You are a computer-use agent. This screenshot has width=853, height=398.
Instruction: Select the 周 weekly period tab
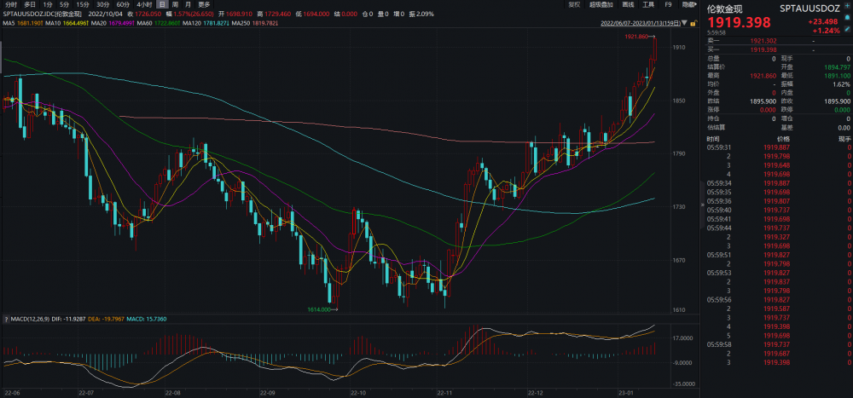(175, 4)
